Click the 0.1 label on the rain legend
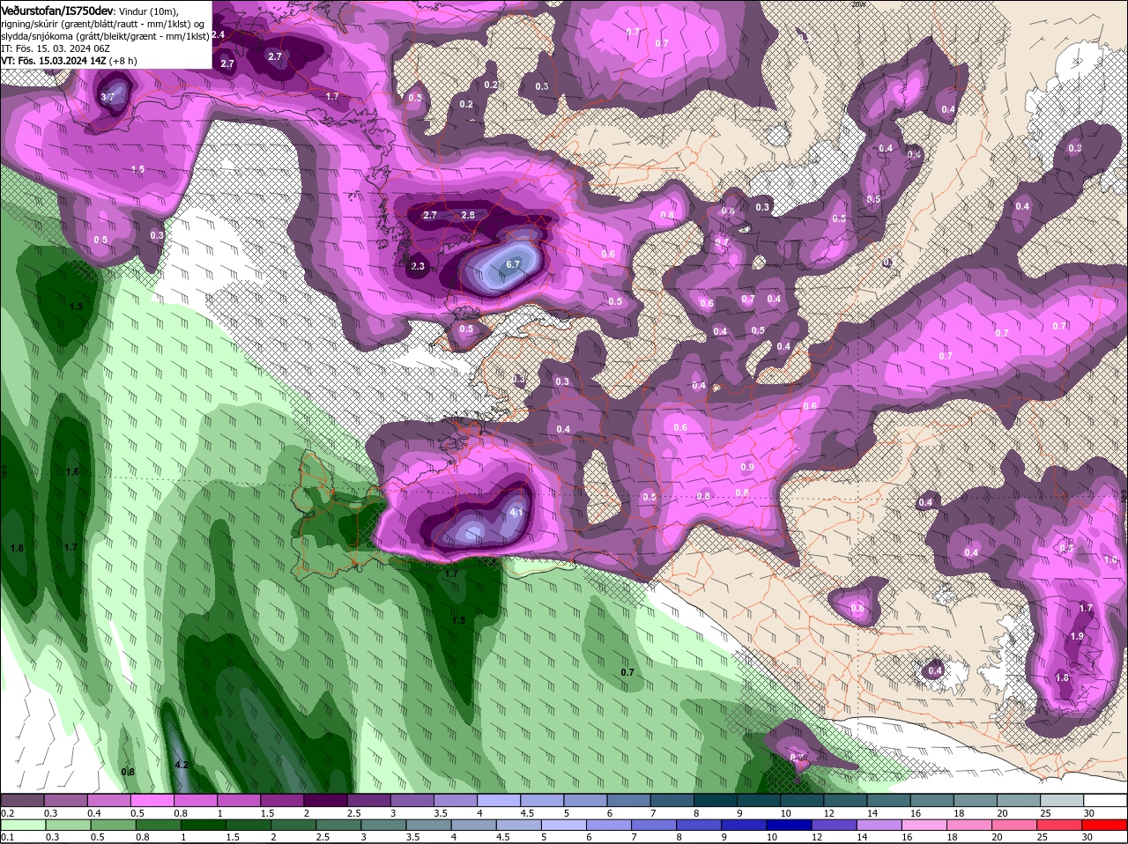The height and width of the screenshot is (844, 1128). (x=8, y=837)
